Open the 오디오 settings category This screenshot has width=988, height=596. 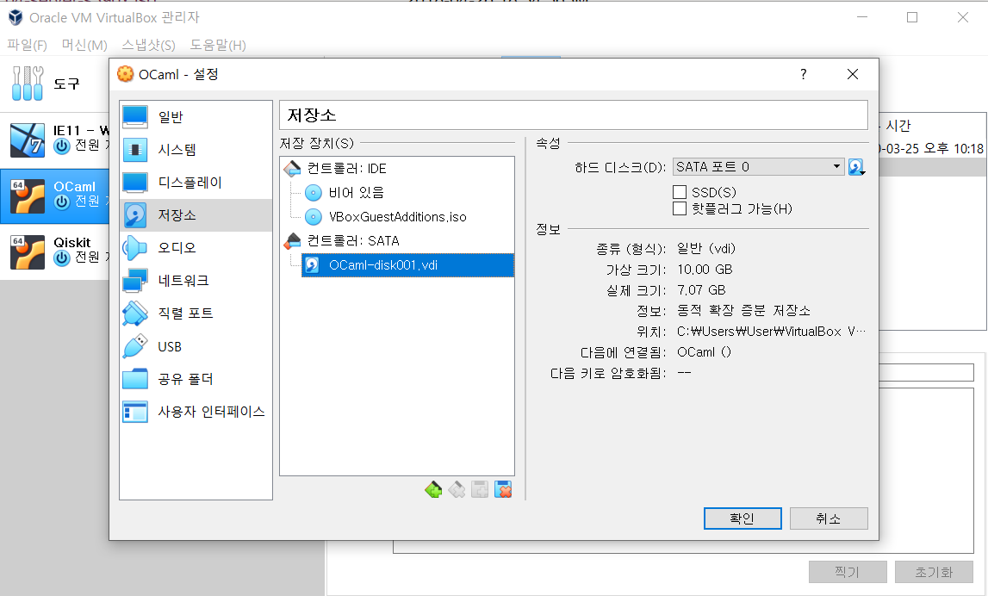click(x=196, y=247)
